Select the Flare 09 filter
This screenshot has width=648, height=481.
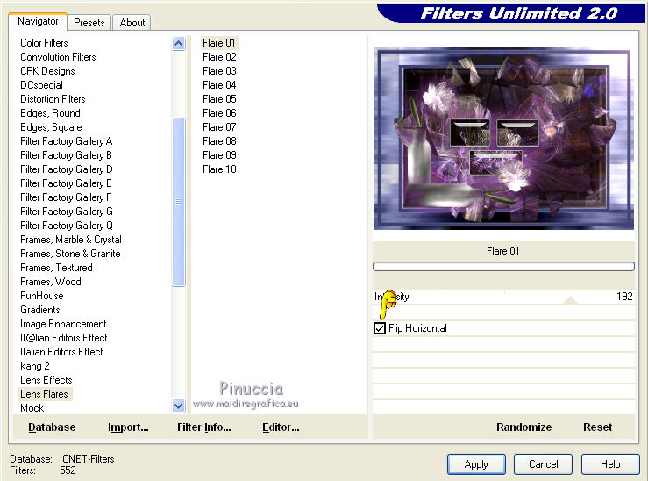219,155
